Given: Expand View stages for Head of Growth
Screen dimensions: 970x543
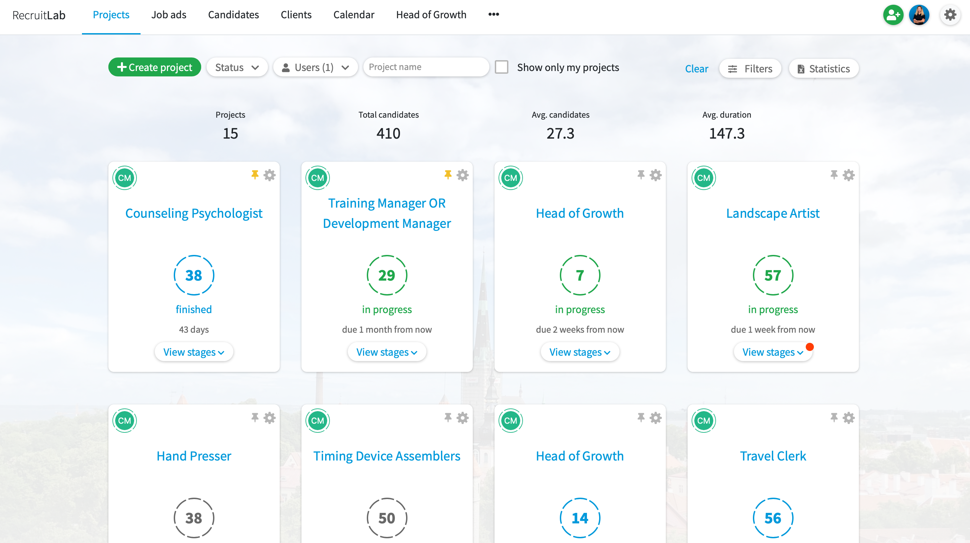Looking at the screenshot, I should (x=579, y=352).
